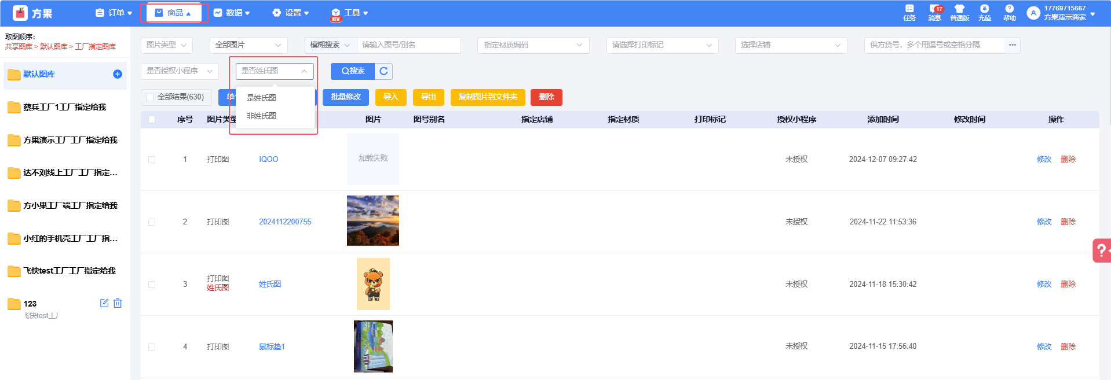Viewport: 1111px width, 380px height.
Task: Collapse the 是否姓氏图 dropdown
Action: click(275, 71)
